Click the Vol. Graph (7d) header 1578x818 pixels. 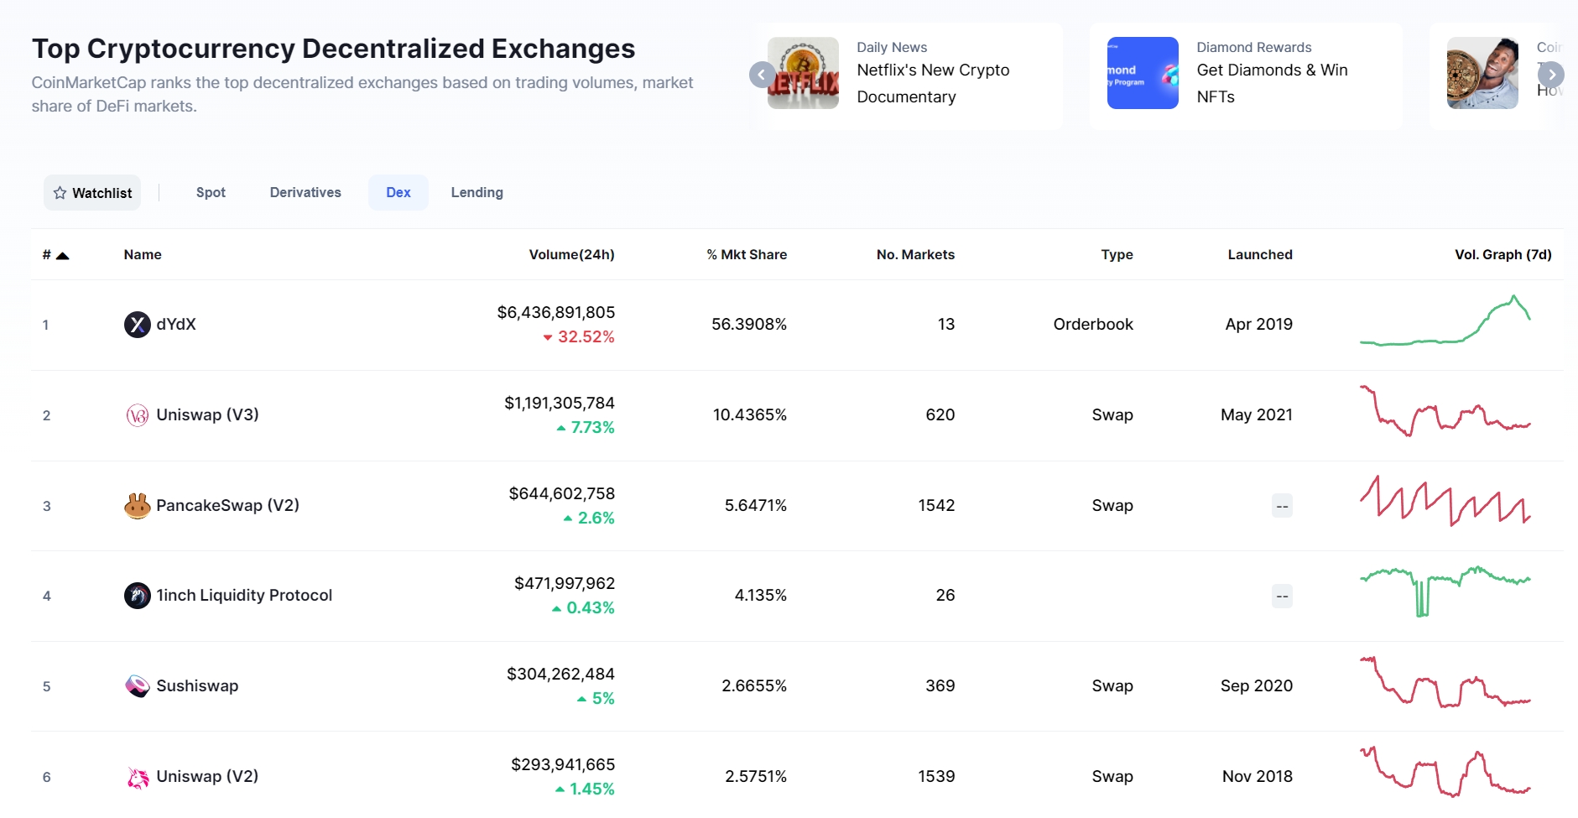(1502, 255)
